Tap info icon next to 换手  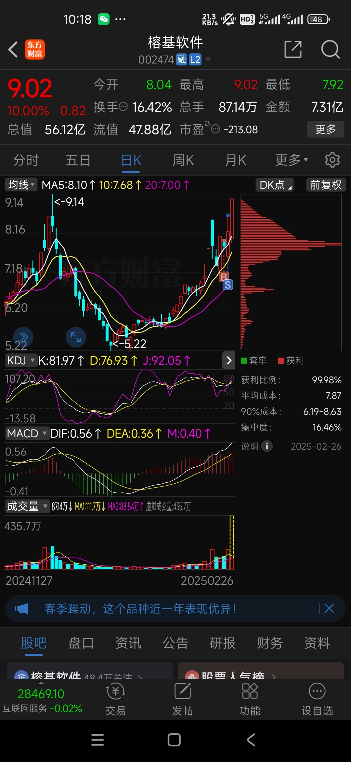coord(123,106)
